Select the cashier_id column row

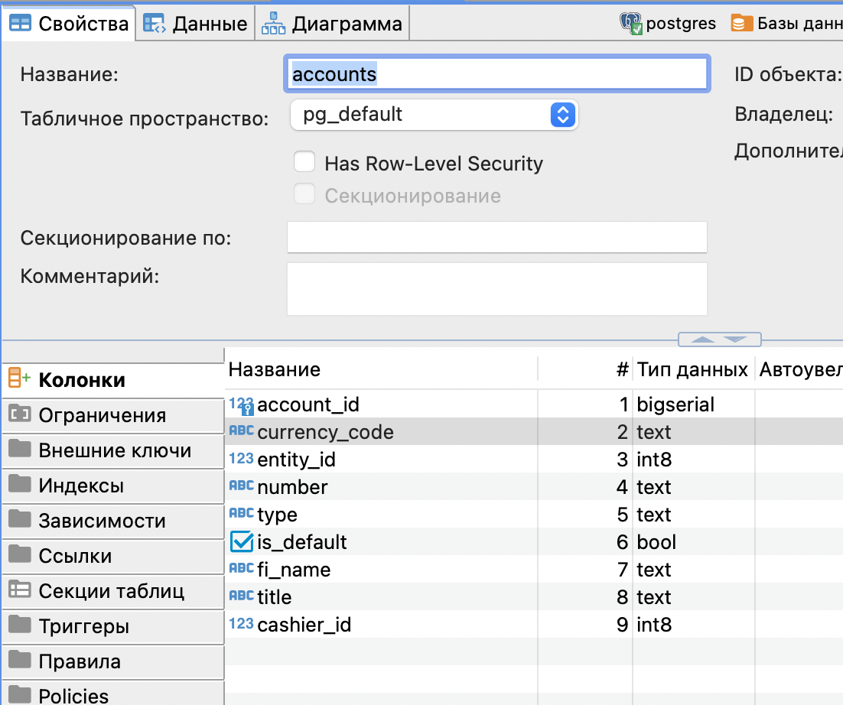point(304,625)
